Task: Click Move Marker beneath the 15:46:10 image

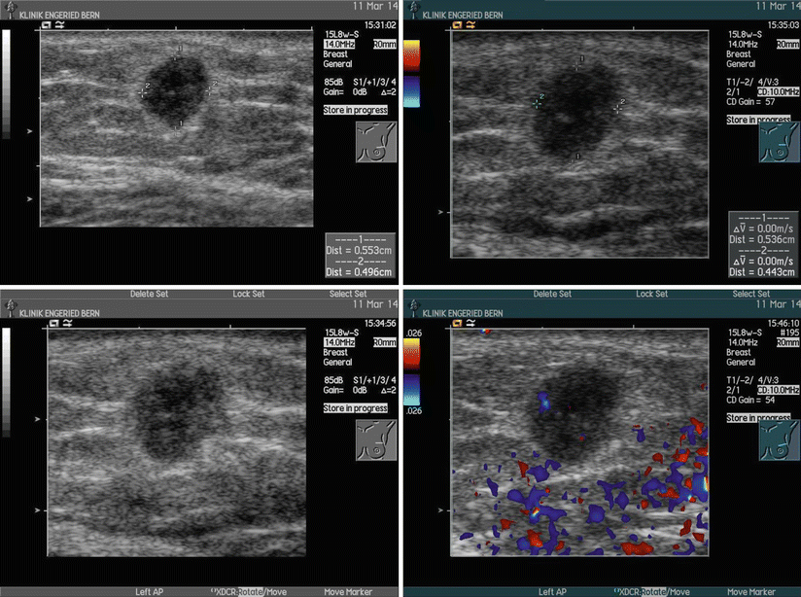Action: coord(750,591)
